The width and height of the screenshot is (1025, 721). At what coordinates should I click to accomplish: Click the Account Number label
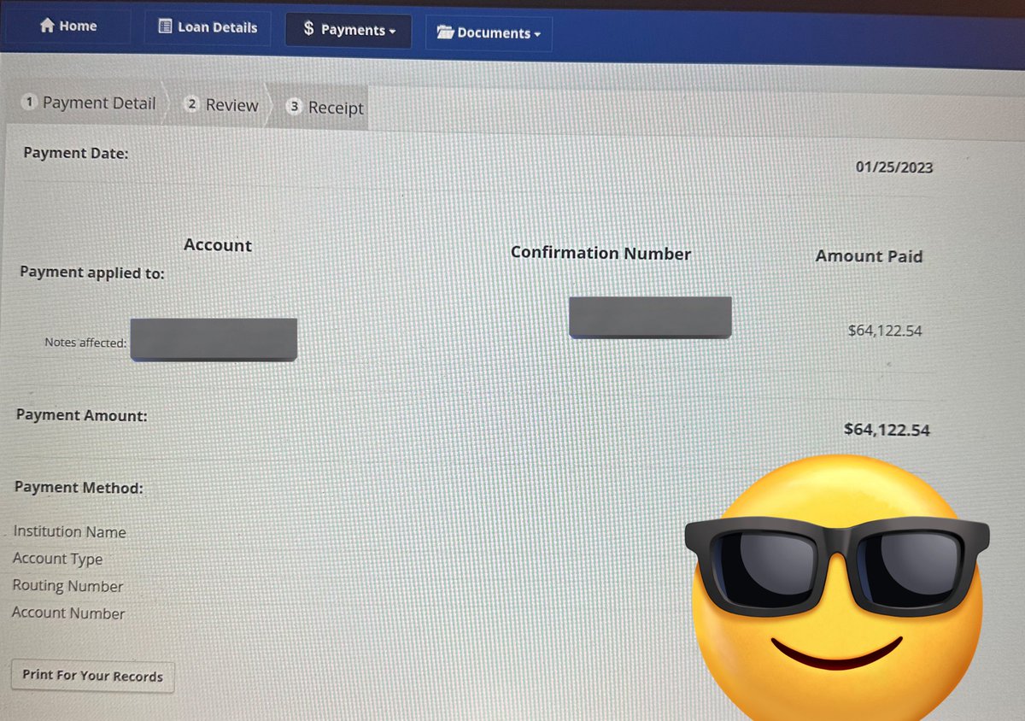(68, 613)
